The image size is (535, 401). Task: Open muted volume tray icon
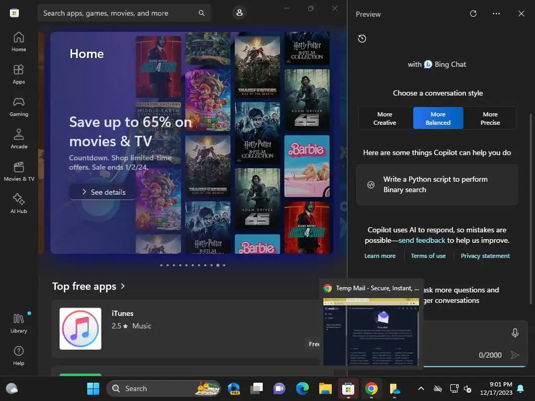468,388
